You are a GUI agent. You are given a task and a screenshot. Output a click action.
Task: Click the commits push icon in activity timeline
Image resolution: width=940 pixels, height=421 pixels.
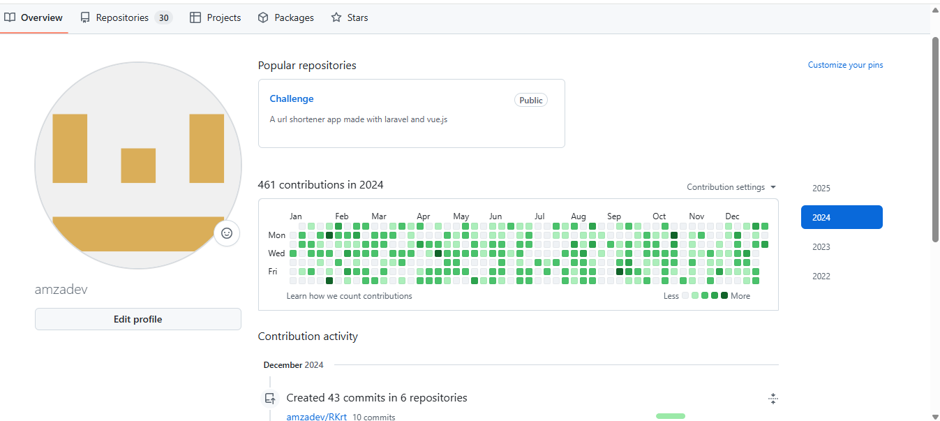pyautogui.click(x=270, y=399)
